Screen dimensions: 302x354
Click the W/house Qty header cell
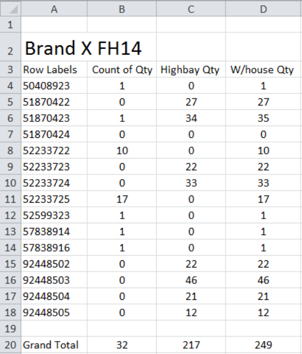point(263,70)
